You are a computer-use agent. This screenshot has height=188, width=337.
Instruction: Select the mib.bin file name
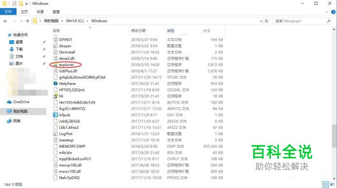point(66,153)
